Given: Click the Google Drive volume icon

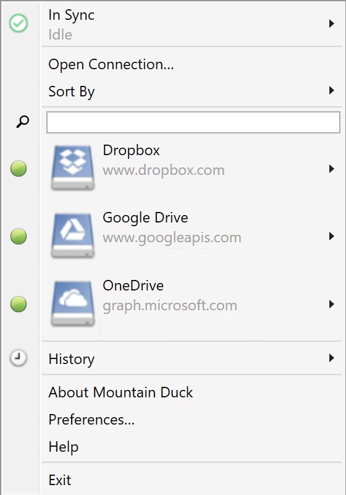Looking at the screenshot, I should point(73,235).
